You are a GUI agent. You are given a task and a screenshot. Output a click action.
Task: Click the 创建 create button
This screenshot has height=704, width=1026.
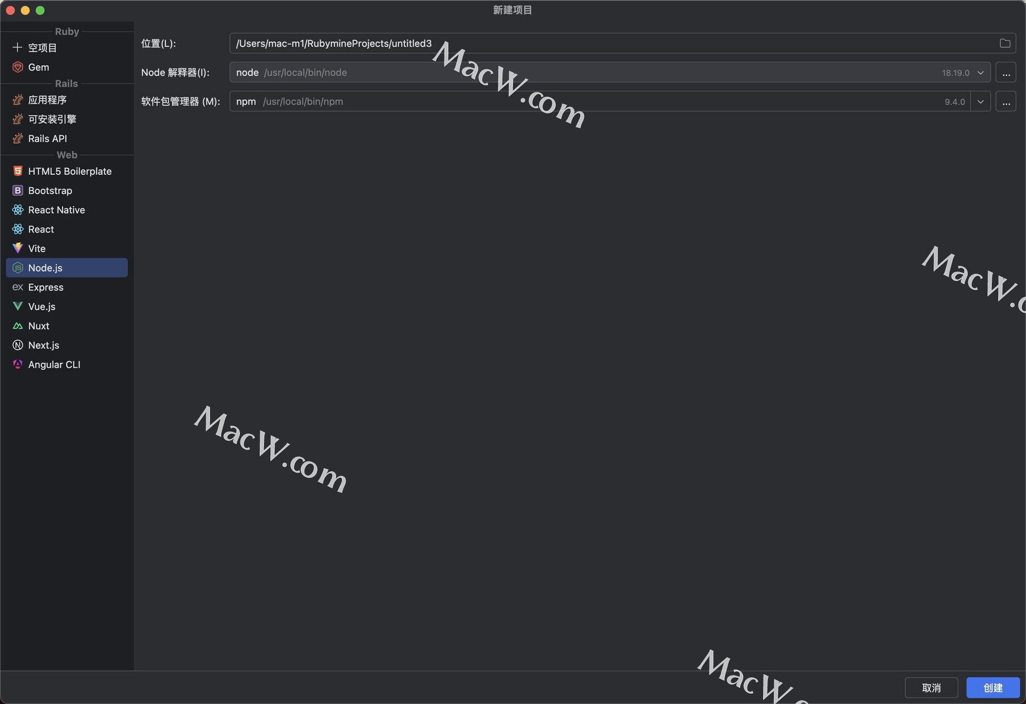click(993, 687)
